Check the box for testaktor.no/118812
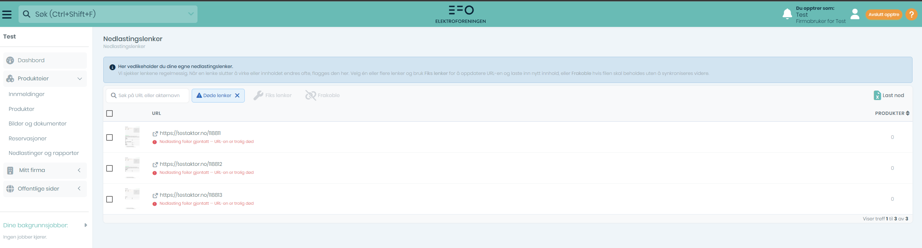The image size is (922, 248). click(x=109, y=168)
